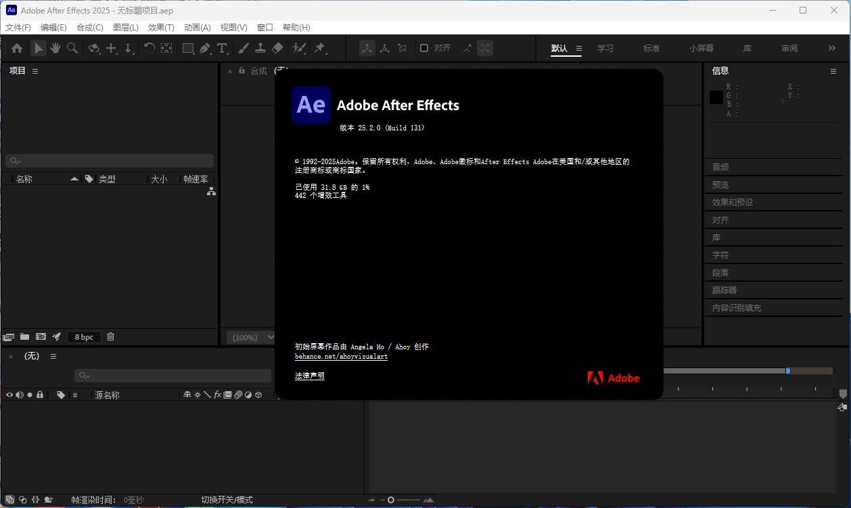Open the 效果(T) menu
851x508 pixels.
[161, 28]
